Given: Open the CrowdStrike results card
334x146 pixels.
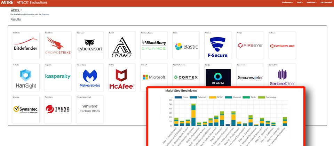Looking at the screenshot, I should coord(58,45).
